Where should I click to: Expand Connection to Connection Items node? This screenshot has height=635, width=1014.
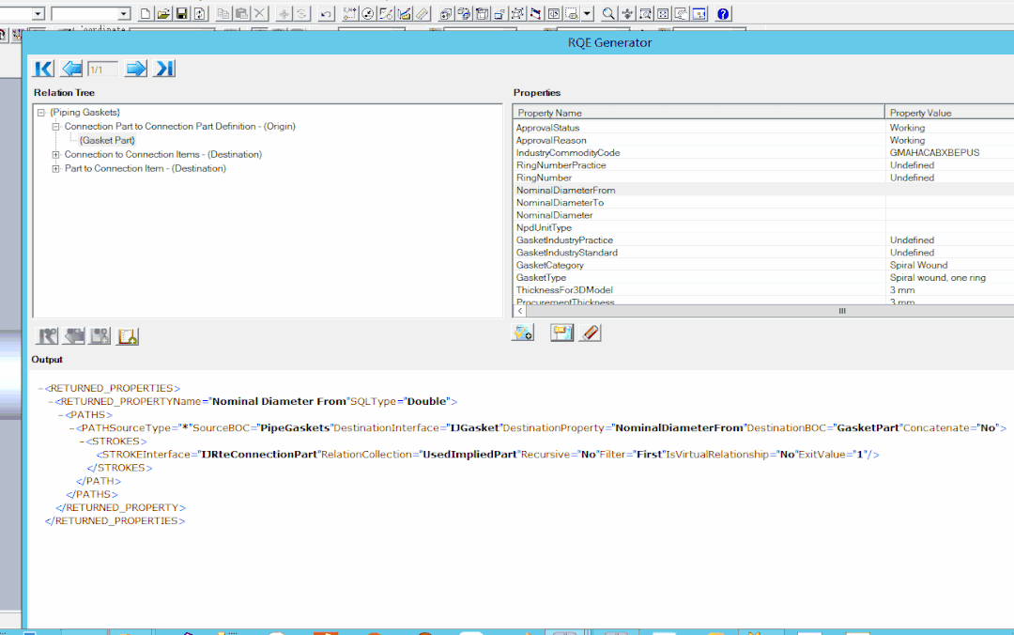[55, 155]
